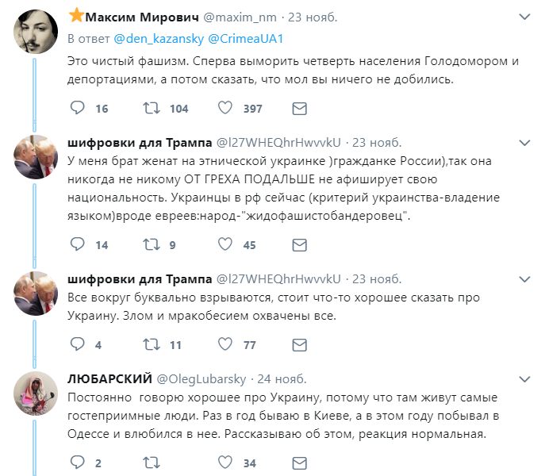Like the tweet with 397 likes

coord(225,108)
